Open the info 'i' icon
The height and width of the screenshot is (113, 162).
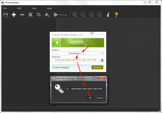coord(108,15)
